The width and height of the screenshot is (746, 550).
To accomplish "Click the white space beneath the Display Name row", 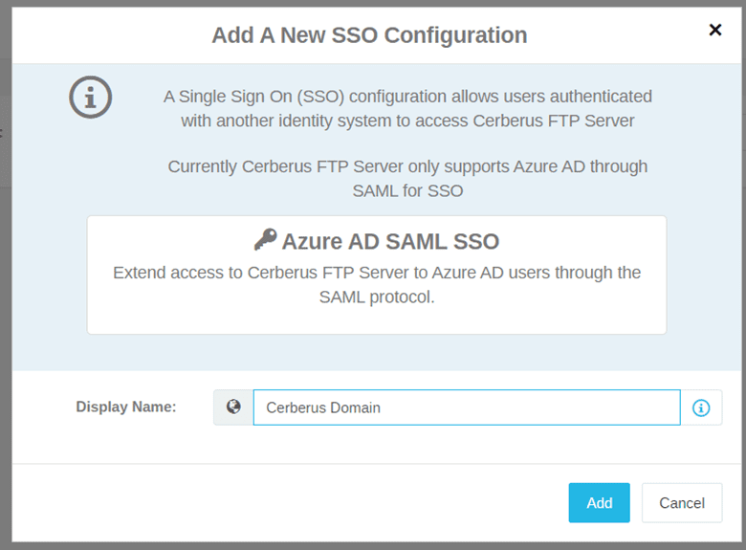I will [377, 445].
